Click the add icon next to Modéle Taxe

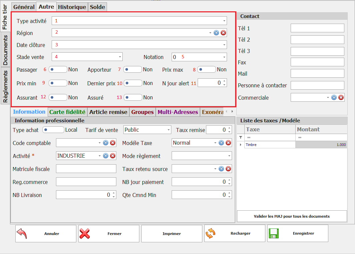(x=221, y=143)
